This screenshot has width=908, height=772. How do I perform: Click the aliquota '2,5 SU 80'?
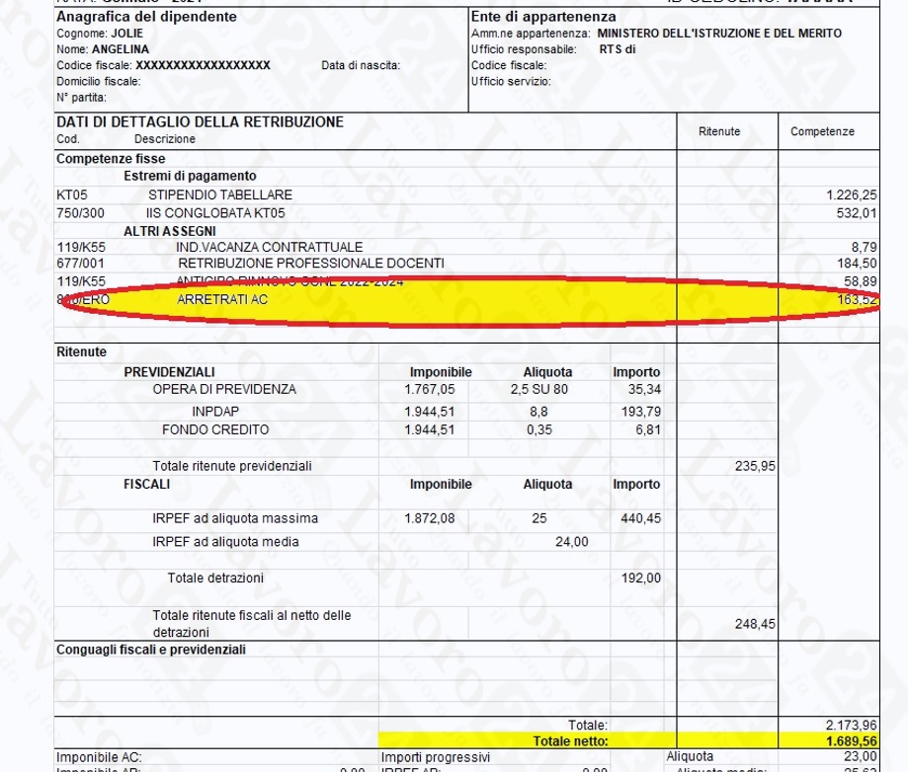point(539,390)
